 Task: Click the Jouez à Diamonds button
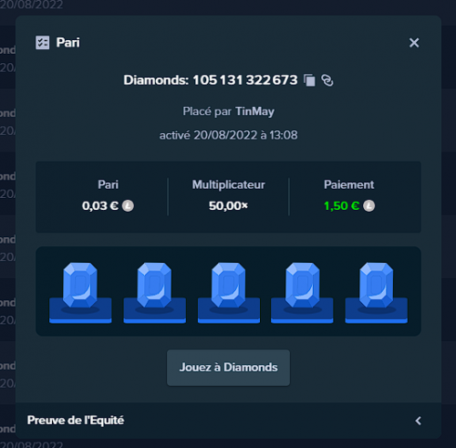tap(228, 368)
